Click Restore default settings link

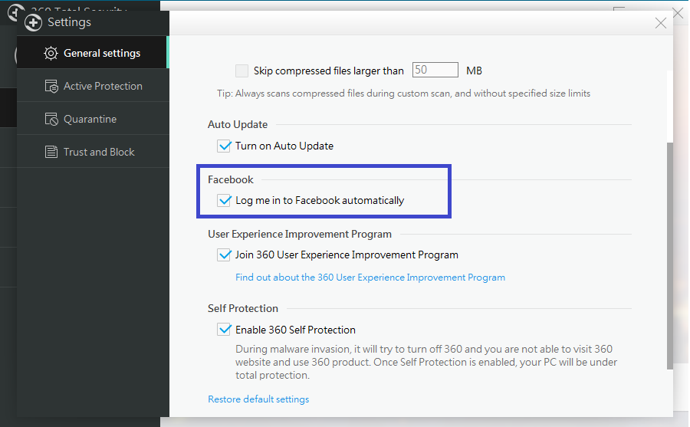[258, 399]
